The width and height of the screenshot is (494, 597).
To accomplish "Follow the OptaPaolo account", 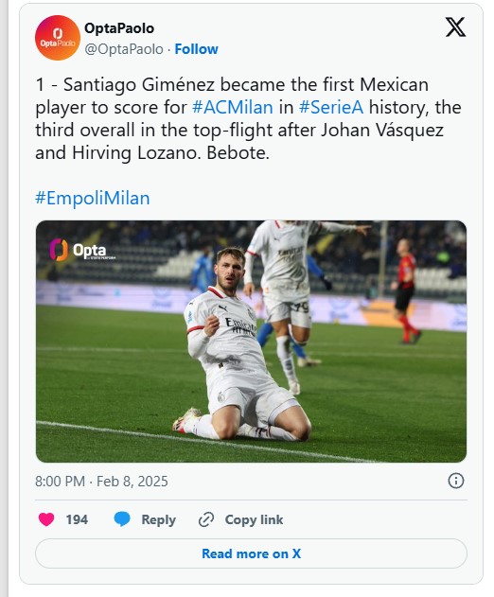I will (x=196, y=49).
